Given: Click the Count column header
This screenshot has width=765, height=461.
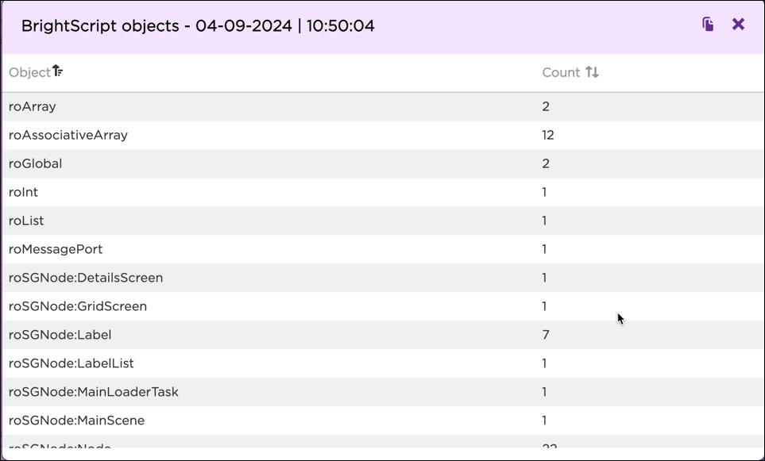Looking at the screenshot, I should tap(561, 71).
